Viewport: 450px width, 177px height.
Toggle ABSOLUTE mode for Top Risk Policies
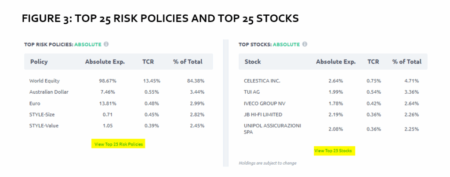click(88, 44)
